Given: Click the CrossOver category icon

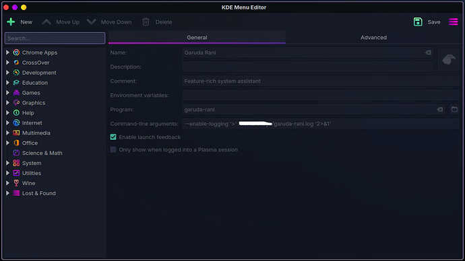Looking at the screenshot, I should [x=16, y=63].
